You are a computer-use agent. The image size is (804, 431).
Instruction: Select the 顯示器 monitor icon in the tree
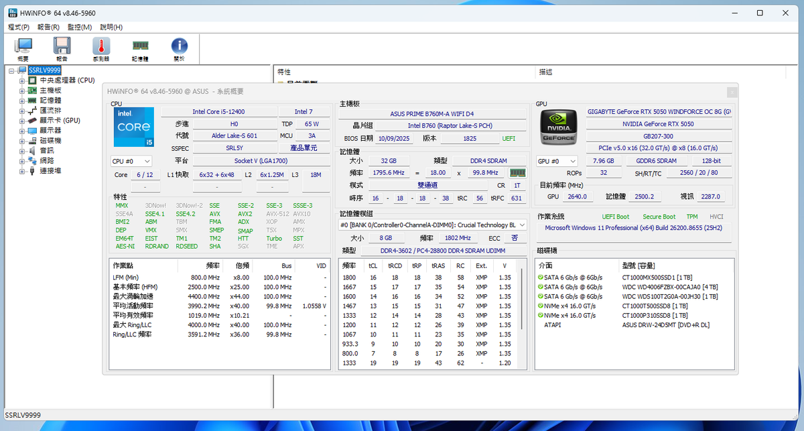pos(33,130)
